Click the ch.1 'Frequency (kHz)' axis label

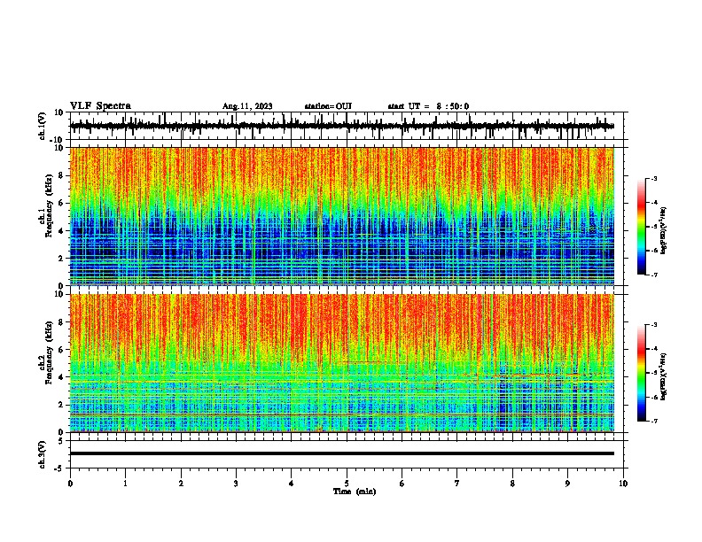(x=49, y=205)
